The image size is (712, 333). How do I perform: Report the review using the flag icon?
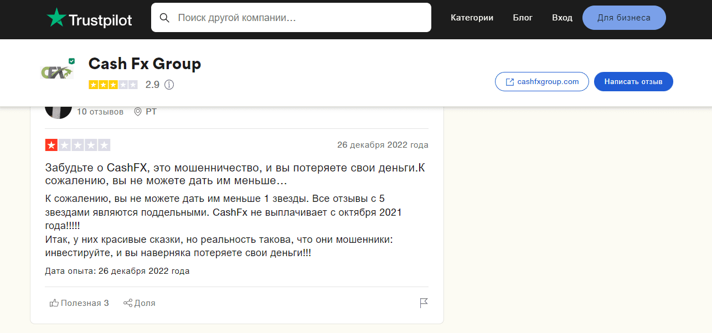pyautogui.click(x=424, y=303)
